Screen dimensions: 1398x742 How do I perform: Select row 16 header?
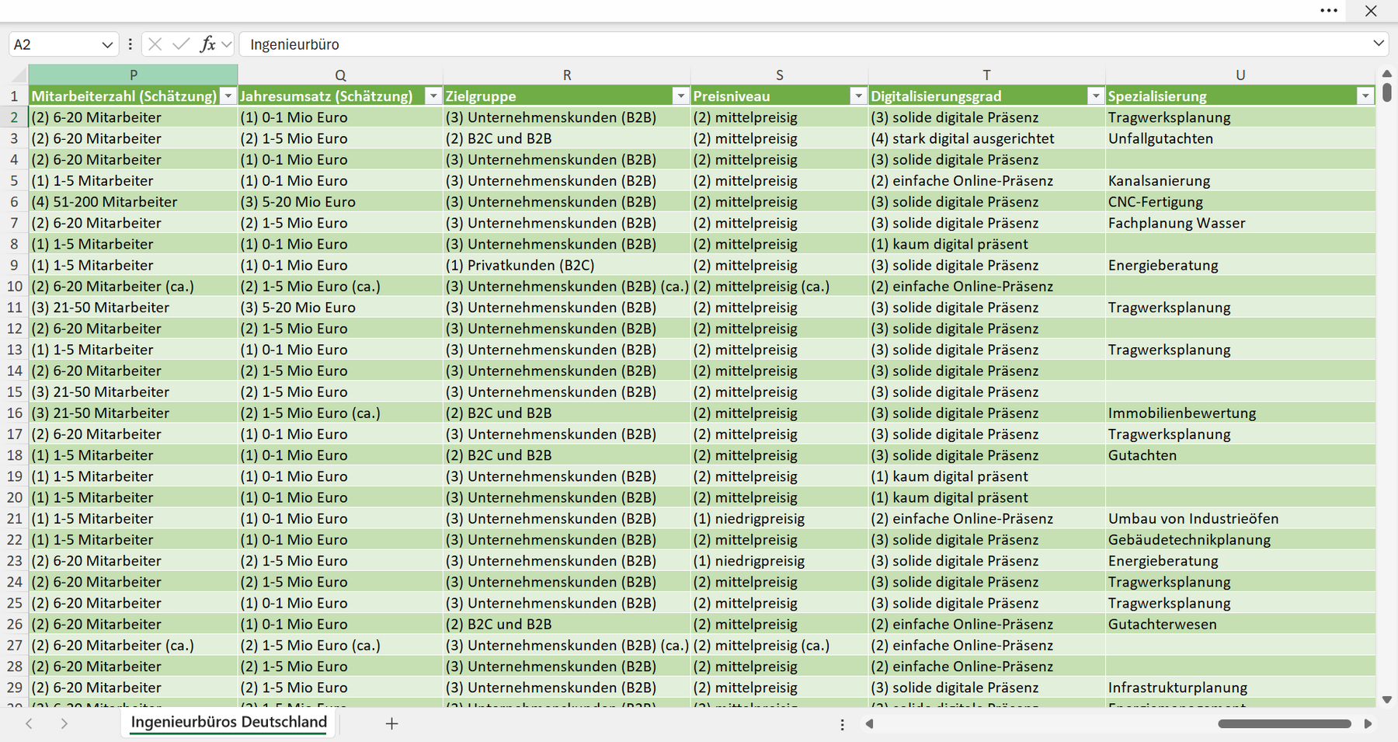pyautogui.click(x=14, y=413)
